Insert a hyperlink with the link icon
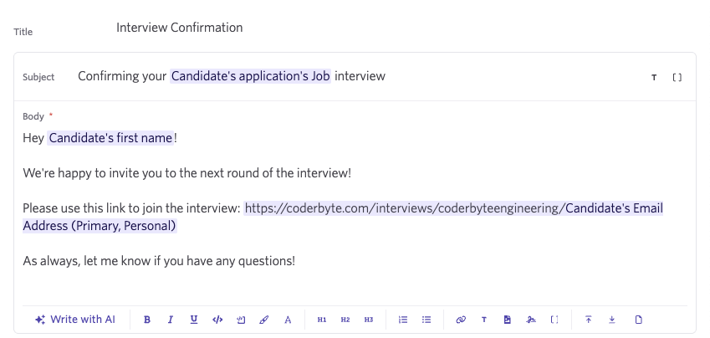The width and height of the screenshot is (710, 338). pyautogui.click(x=461, y=320)
